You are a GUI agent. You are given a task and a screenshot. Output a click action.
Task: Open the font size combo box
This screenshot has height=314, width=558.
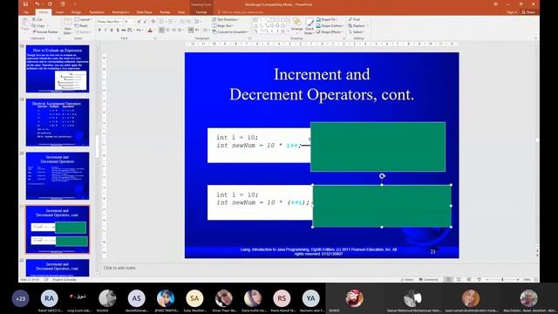click(129, 22)
